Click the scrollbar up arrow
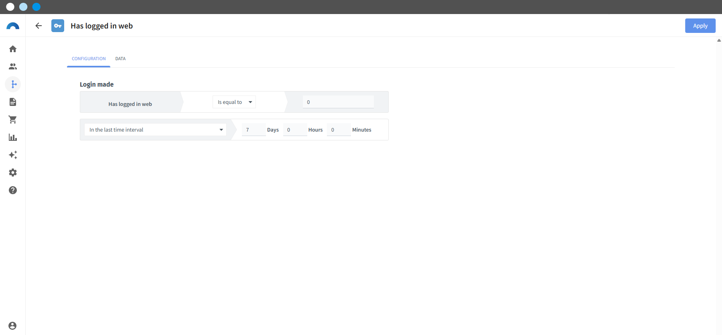Image resolution: width=722 pixels, height=335 pixels. click(719, 40)
